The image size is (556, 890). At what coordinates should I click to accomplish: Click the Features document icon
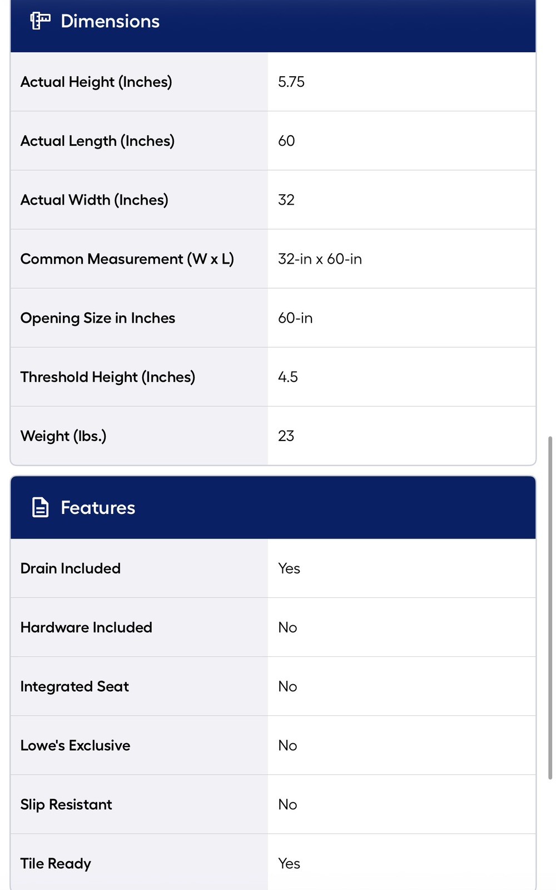40,507
